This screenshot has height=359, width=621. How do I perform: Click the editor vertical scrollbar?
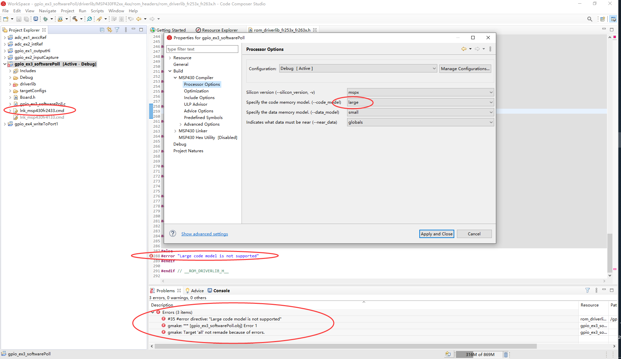[610, 253]
